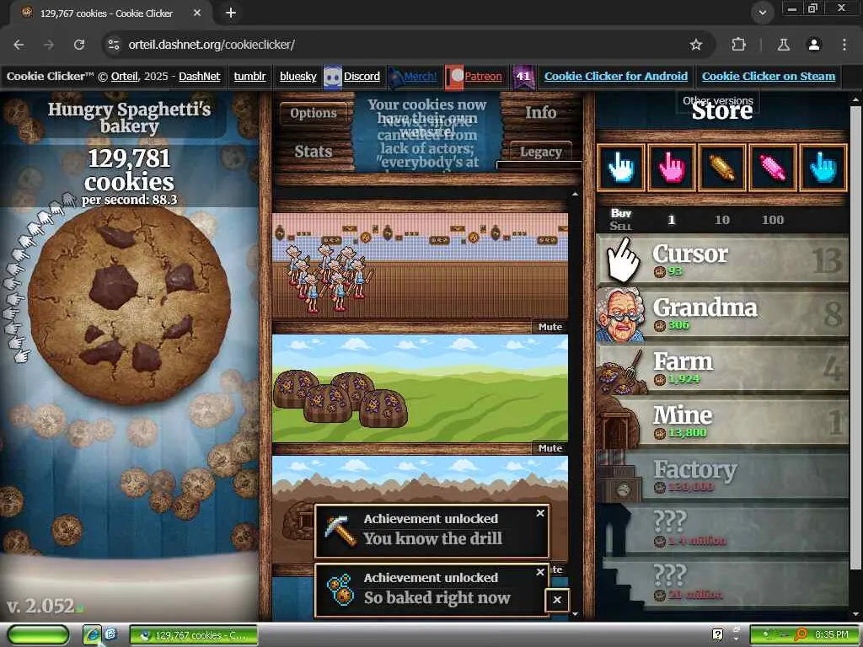Dismiss 'So baked right now' achievement
The image size is (863, 647).
point(540,572)
